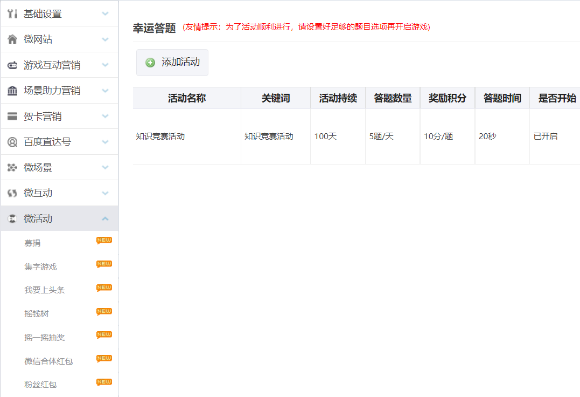This screenshot has width=580, height=397.
Task: Click the 百度直达号 circle icon
Action: (x=12, y=142)
